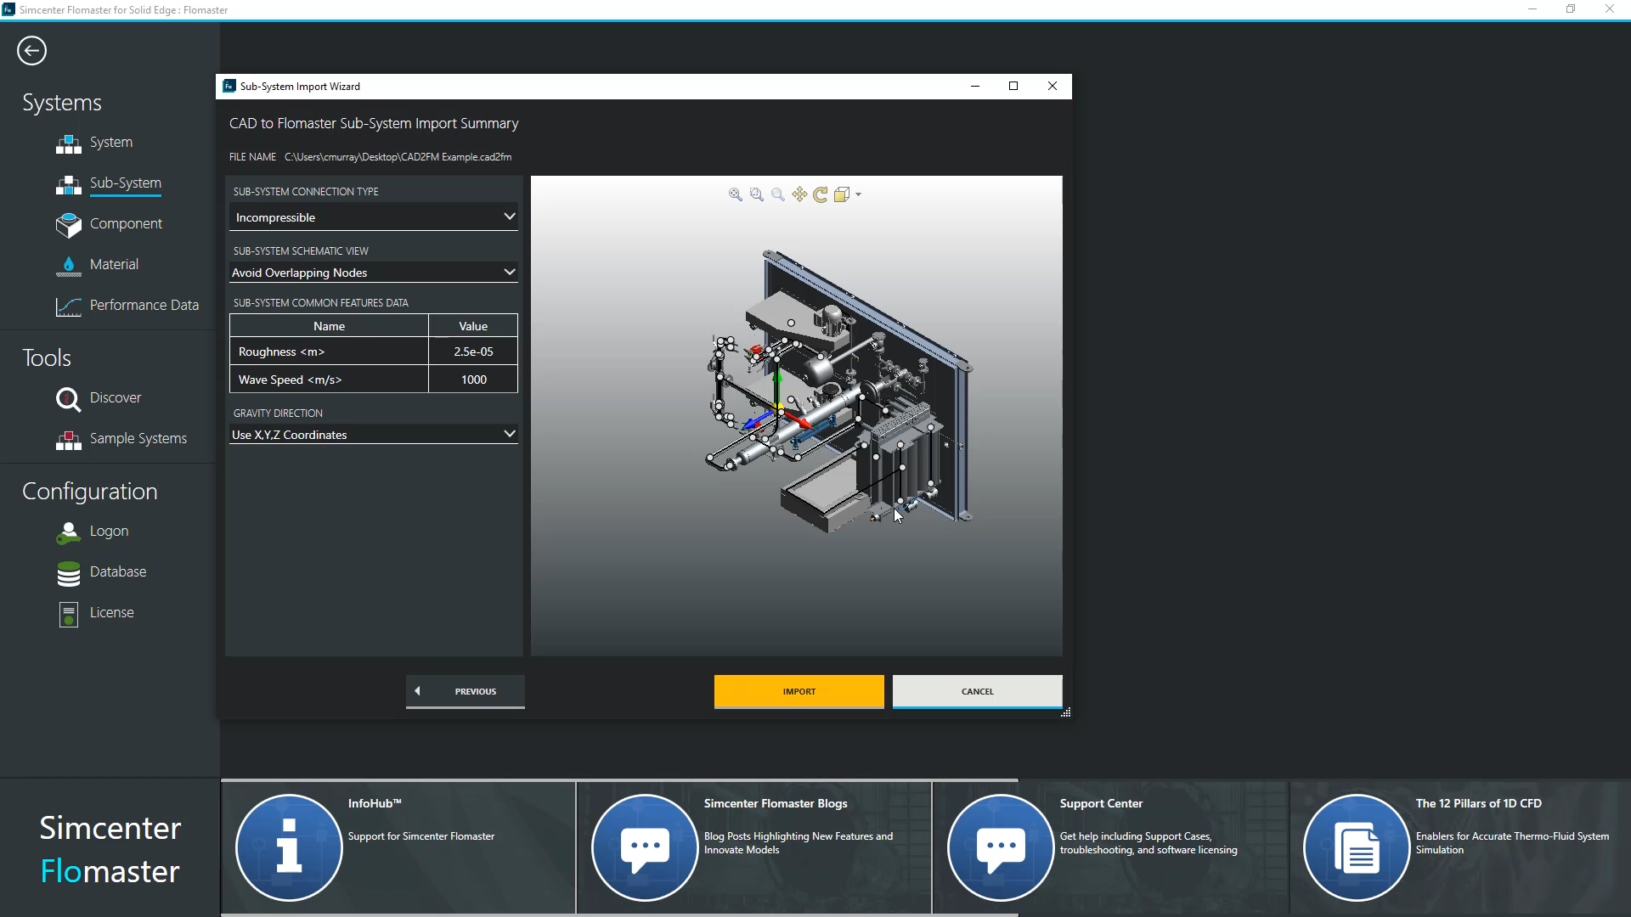The width and height of the screenshot is (1631, 917).
Task: Open the Gravity Direction dropdown
Action: pyautogui.click(x=373, y=434)
